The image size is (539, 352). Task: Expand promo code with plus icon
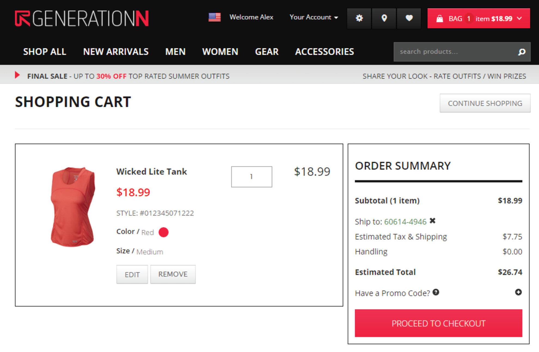(518, 292)
